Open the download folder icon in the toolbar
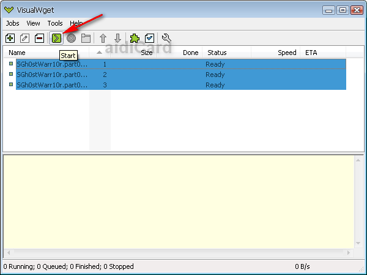 click(x=86, y=38)
